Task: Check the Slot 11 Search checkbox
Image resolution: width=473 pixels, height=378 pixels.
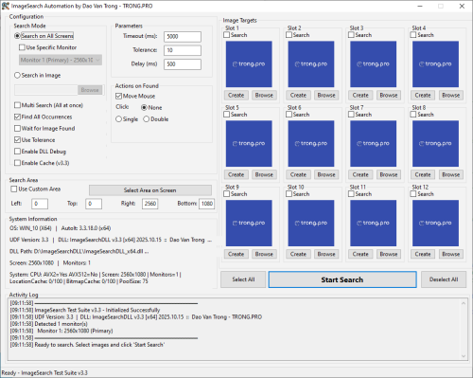Action: pyautogui.click(x=359, y=194)
